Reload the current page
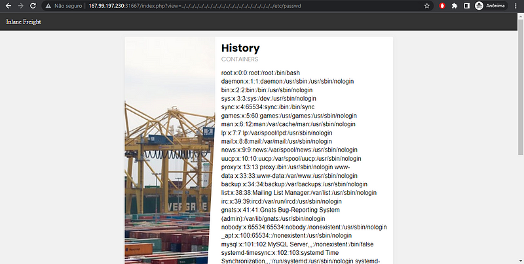The height and width of the screenshot is (264, 524). click(33, 6)
